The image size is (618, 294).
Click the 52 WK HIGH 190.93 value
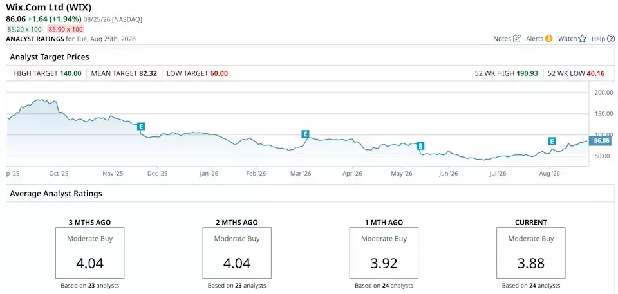tap(527, 73)
